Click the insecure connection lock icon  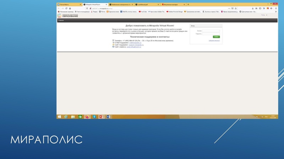pos(90,8)
